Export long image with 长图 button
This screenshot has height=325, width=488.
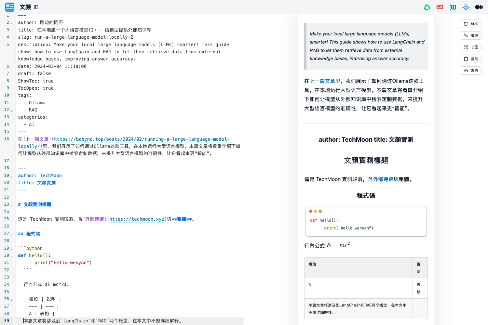[471, 47]
